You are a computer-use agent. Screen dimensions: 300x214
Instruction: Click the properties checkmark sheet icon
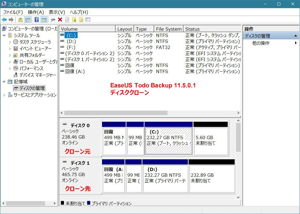tap(67, 20)
